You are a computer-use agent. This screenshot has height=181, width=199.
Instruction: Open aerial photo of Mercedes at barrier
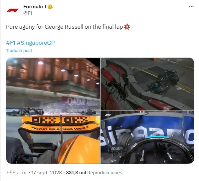click(x=147, y=84)
